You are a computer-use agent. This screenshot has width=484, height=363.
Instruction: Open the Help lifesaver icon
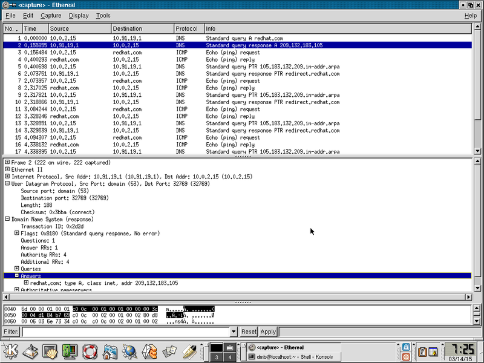(90, 352)
